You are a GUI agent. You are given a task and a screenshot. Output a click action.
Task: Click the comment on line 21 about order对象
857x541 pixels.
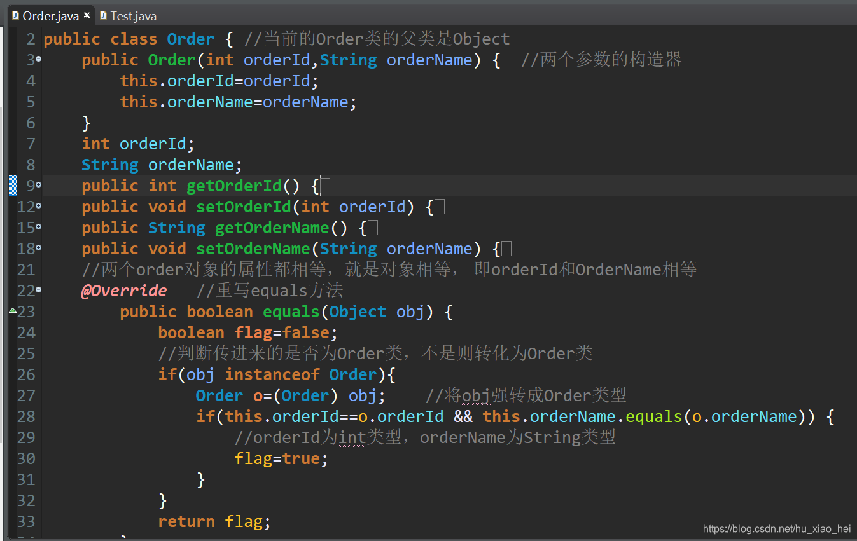point(389,270)
